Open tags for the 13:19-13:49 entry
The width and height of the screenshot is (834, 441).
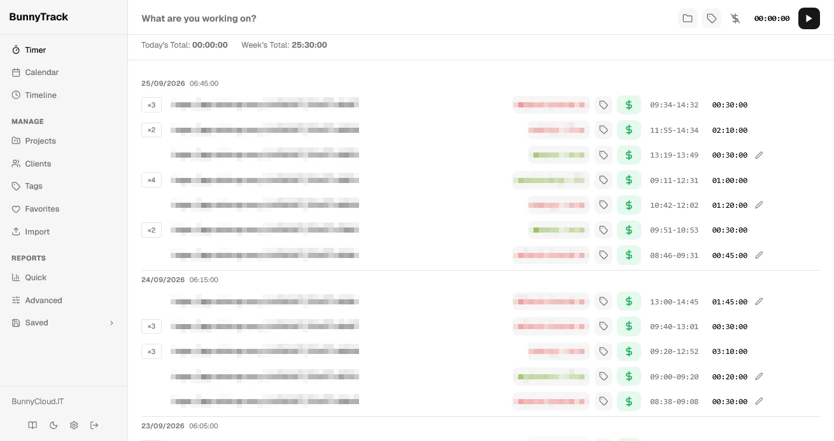[604, 155]
